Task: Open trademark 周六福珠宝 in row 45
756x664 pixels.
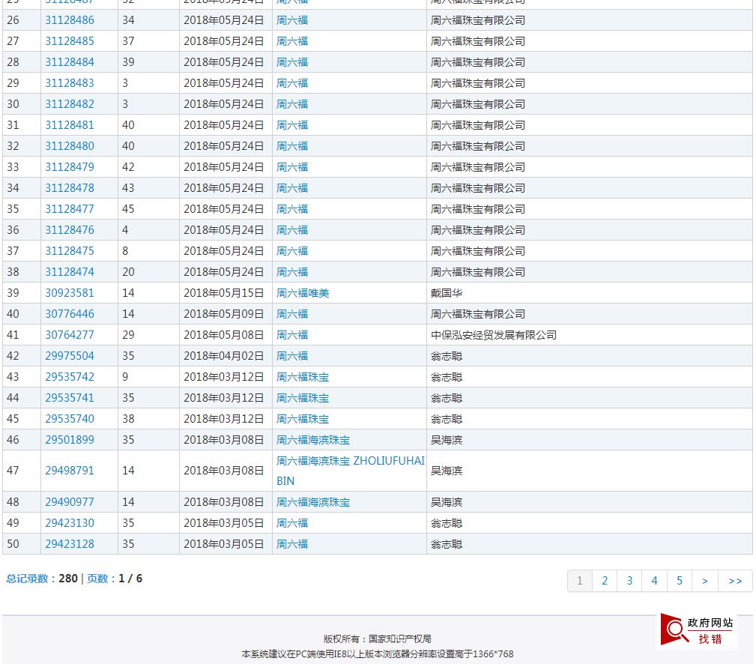Action: [x=303, y=419]
